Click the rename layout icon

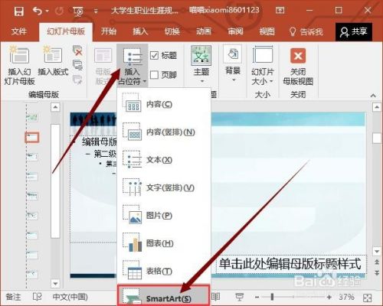tap(77, 65)
